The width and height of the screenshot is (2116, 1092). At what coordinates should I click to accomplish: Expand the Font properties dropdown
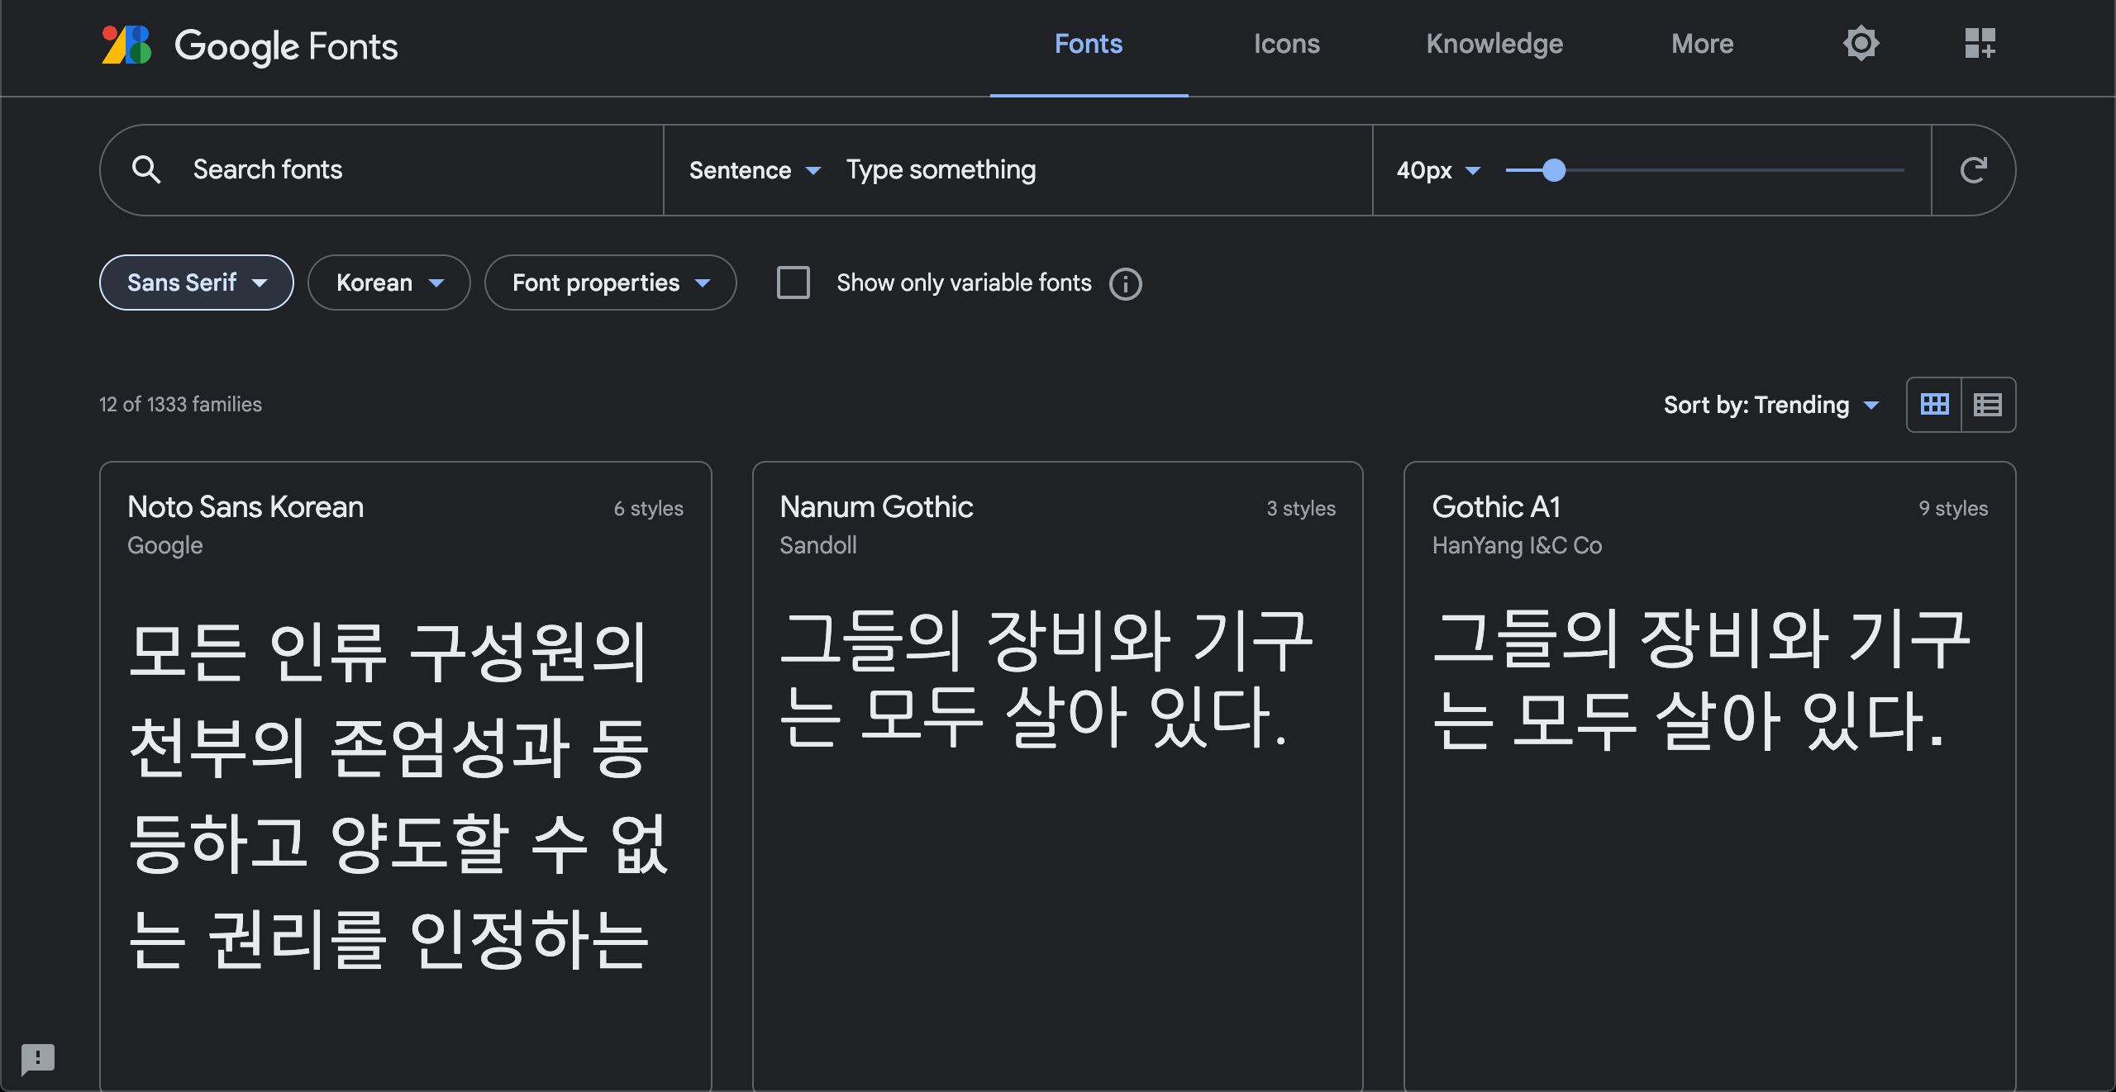(610, 282)
